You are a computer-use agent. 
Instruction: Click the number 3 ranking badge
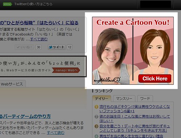[x=96, y=126]
